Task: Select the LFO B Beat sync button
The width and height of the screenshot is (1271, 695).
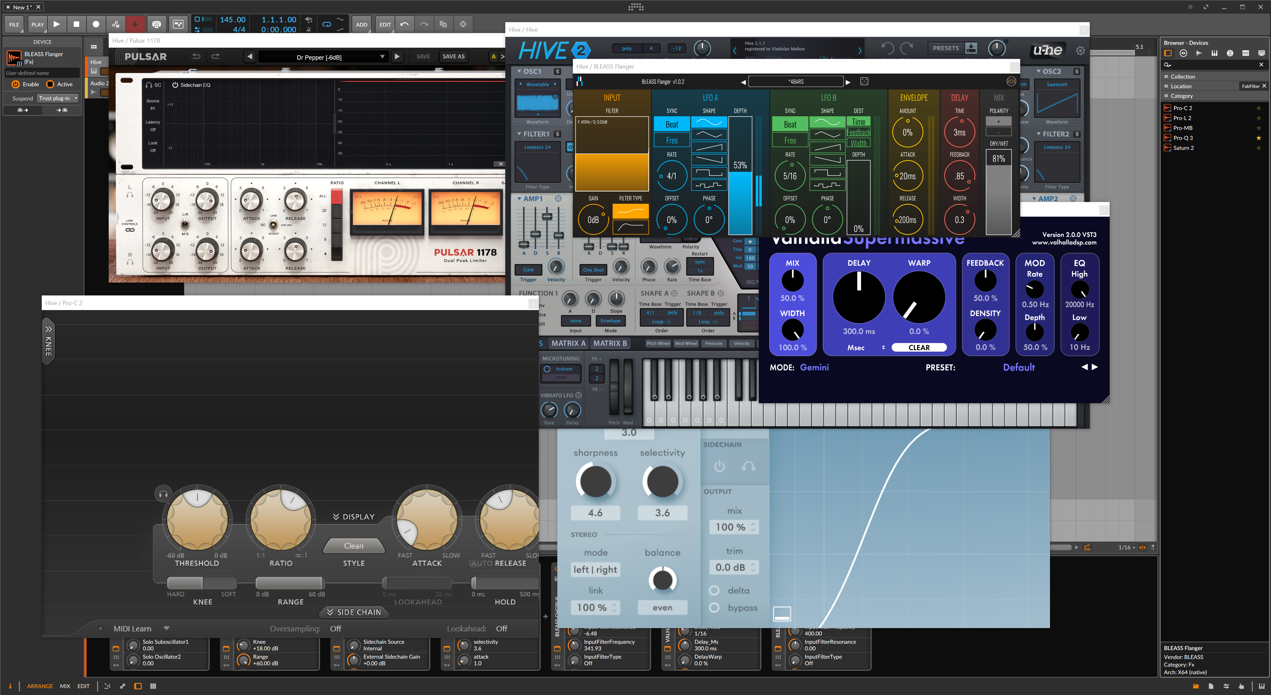Action: click(x=790, y=124)
